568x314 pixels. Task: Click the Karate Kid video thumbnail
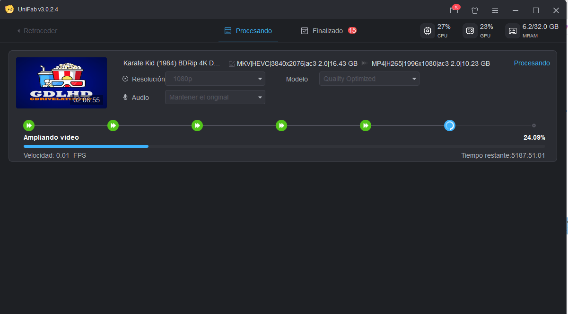[x=61, y=83]
